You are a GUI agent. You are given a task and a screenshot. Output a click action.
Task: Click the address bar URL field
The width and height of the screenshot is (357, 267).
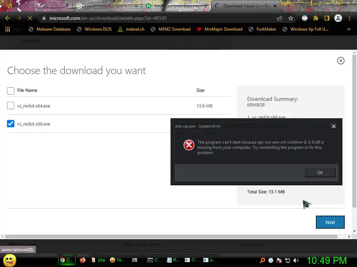click(159, 18)
